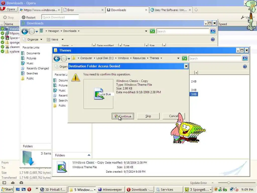Select the cleanm download entry
Image resolution: width=257 pixels, height=193 pixels.
click(10, 47)
